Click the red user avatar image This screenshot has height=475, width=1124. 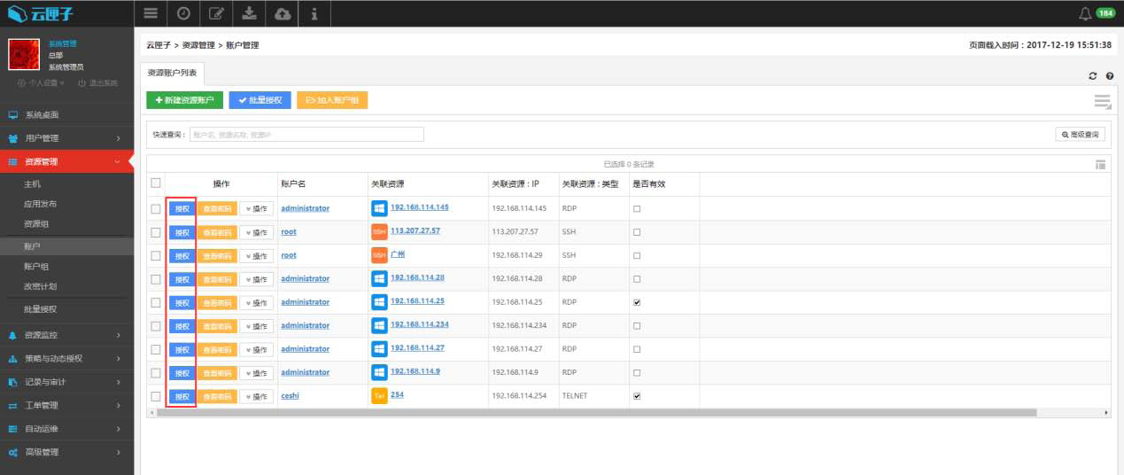(x=24, y=55)
